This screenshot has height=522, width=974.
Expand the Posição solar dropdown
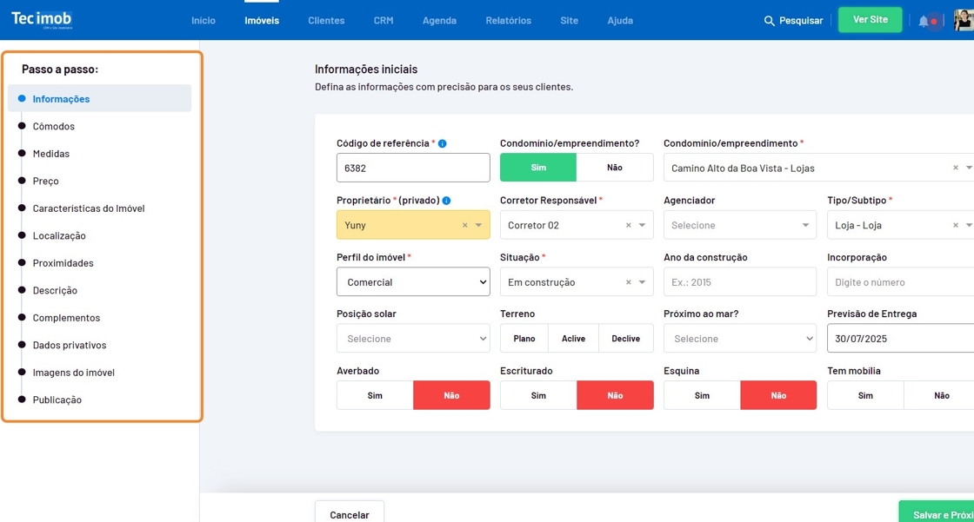coord(413,339)
